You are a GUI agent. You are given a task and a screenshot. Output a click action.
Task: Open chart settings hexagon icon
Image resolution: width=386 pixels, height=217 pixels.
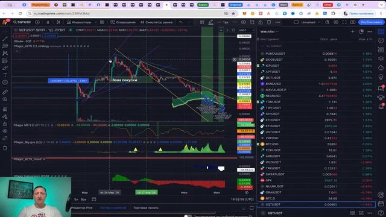(336, 22)
